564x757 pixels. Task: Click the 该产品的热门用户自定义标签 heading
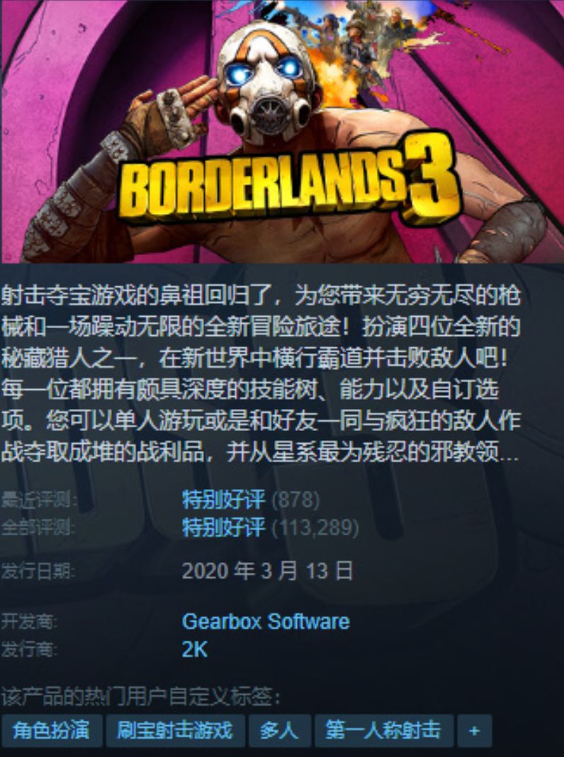[x=141, y=697]
